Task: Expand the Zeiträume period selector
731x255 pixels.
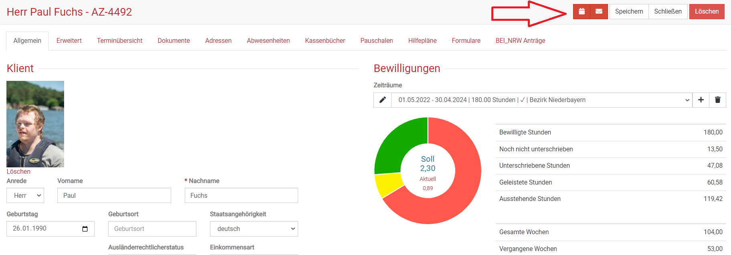Action: coord(542,100)
